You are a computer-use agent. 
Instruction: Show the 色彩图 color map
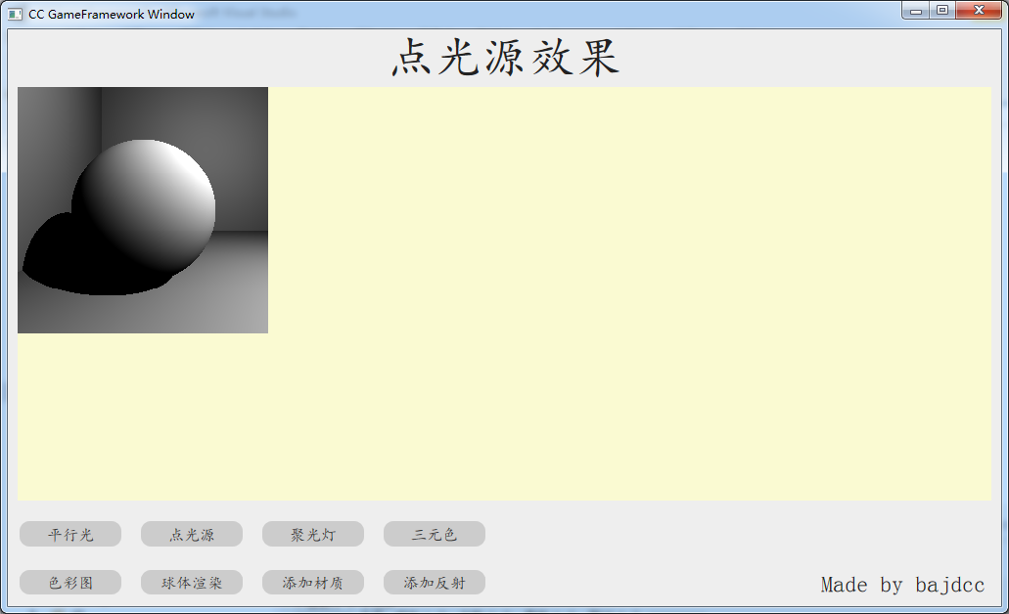pyautogui.click(x=70, y=583)
